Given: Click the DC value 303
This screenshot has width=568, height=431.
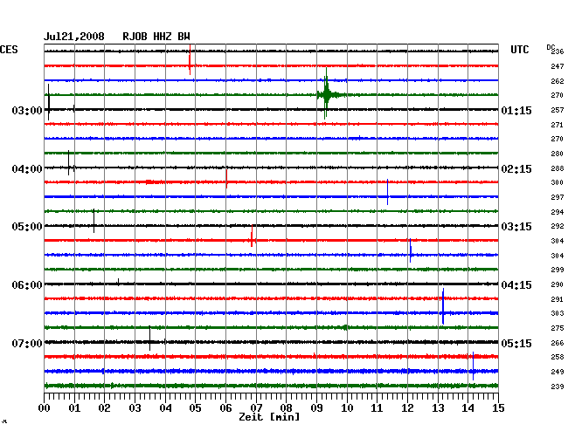Looking at the screenshot, I should pos(558,313).
